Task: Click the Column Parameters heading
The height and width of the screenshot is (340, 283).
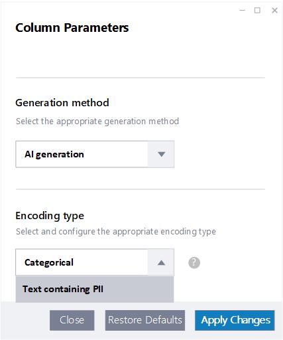Action: [x=72, y=28]
